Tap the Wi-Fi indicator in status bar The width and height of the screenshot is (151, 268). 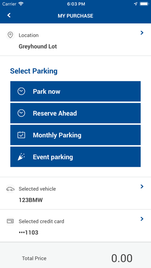[x=21, y=4]
